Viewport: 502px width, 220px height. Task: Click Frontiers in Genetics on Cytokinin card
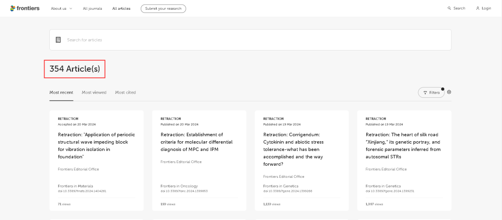coord(281,186)
